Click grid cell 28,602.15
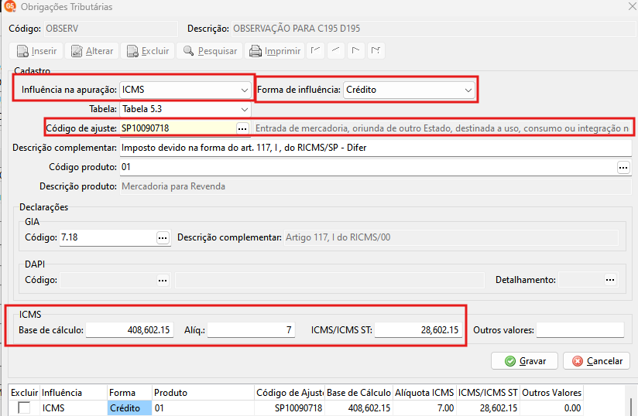 click(488, 407)
